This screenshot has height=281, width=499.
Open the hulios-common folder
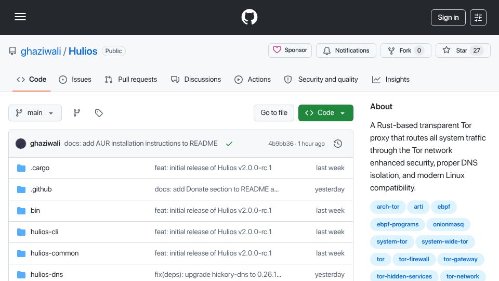coord(55,253)
